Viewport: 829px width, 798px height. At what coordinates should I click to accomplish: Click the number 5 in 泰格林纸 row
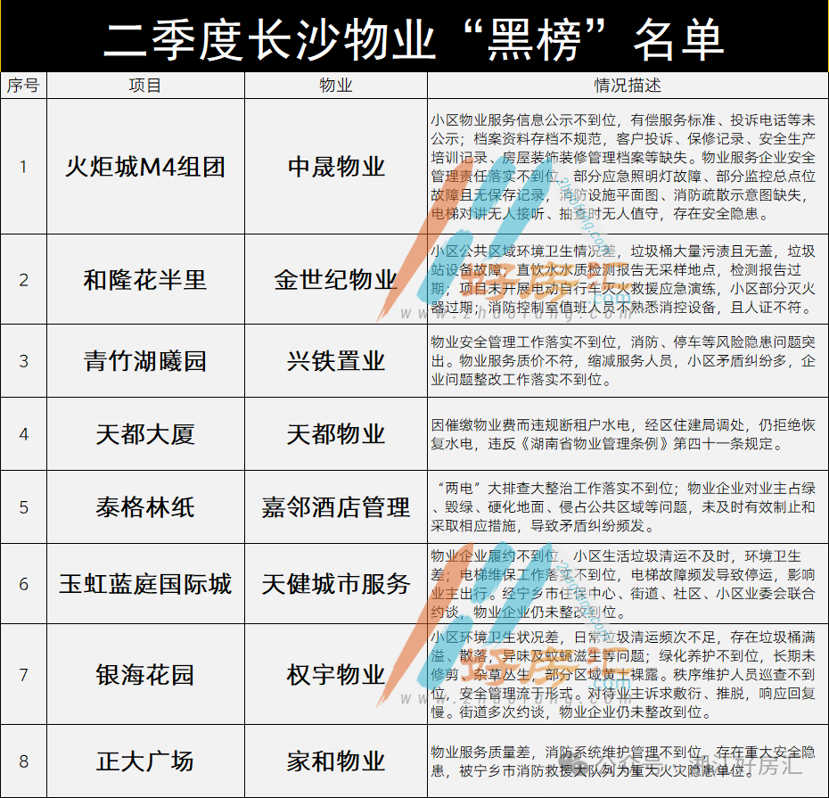[x=23, y=507]
